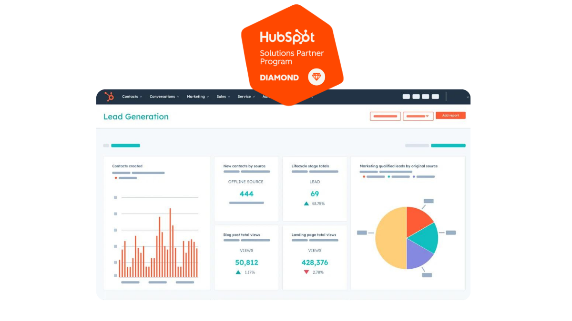The image size is (572, 321).
Task: Click the last white icon in top-right navbar
Action: point(435,97)
